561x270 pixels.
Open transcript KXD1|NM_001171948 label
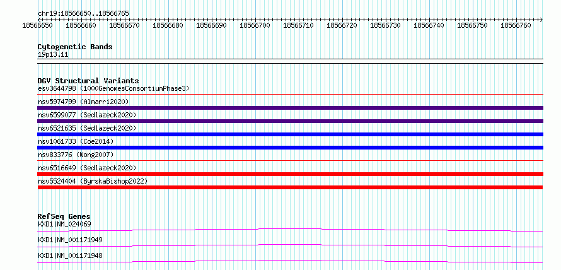70,255
